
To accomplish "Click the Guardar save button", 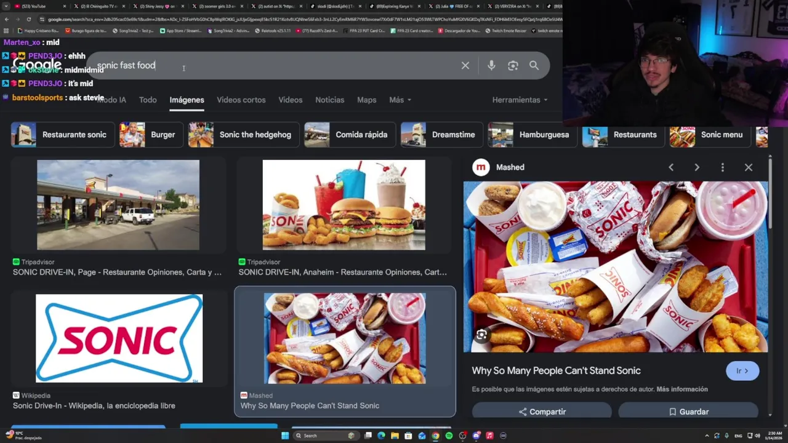I will click(688, 411).
